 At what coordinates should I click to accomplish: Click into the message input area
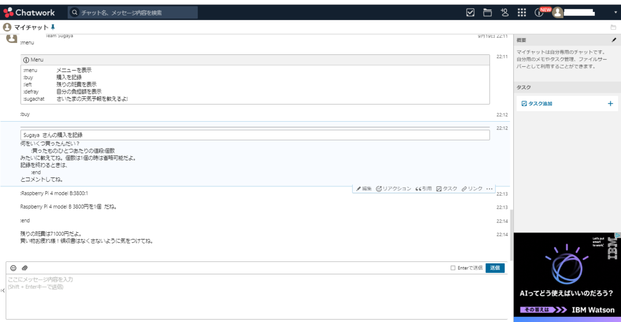[x=256, y=296]
